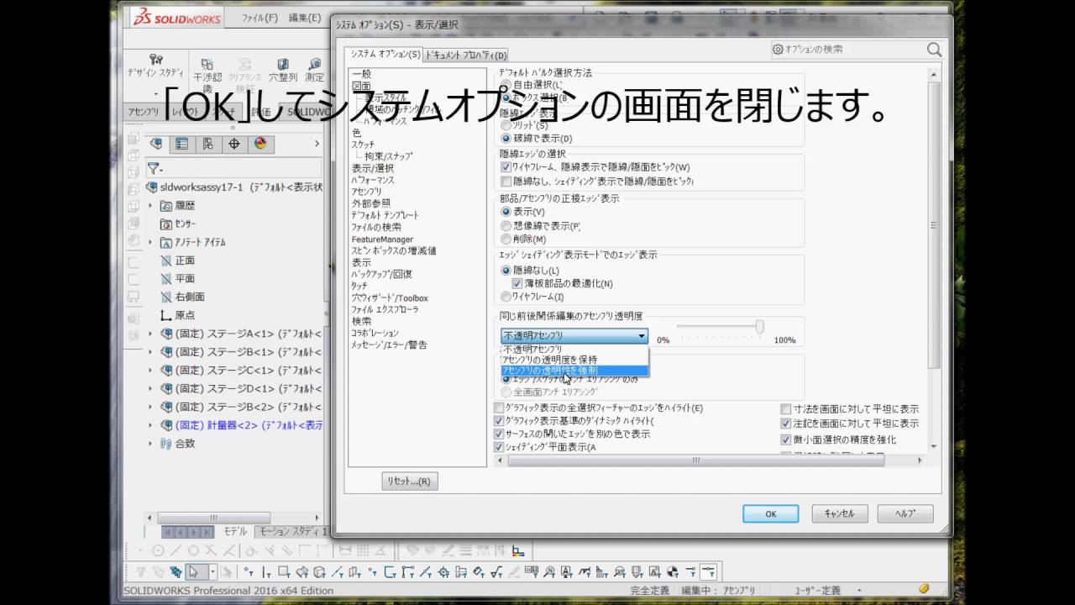
Task: Expand the (固定) ステージA<1> component node
Action: coord(151,334)
